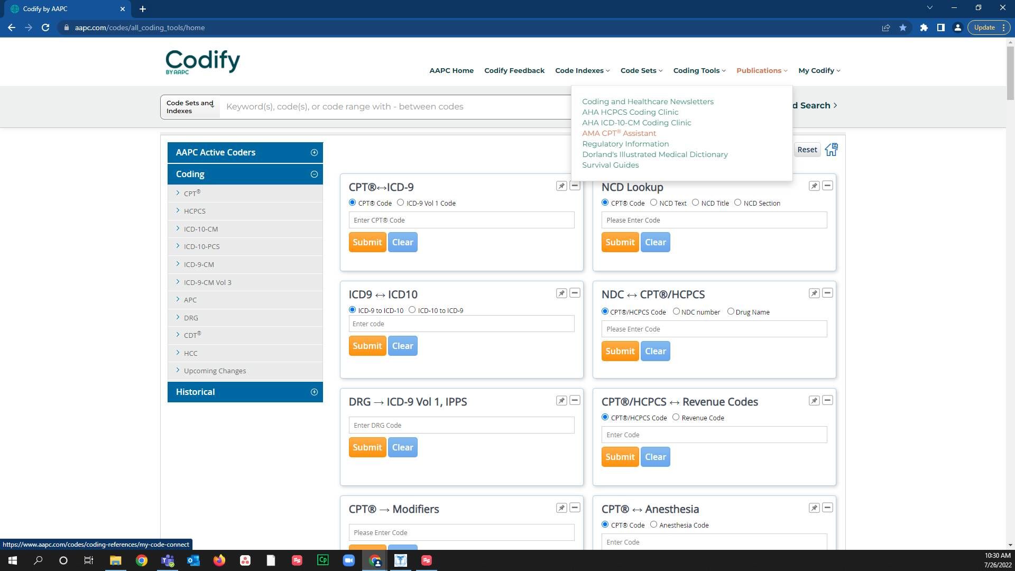The height and width of the screenshot is (571, 1015).
Task: Select the Anesthesia Code radio option
Action: (x=653, y=524)
